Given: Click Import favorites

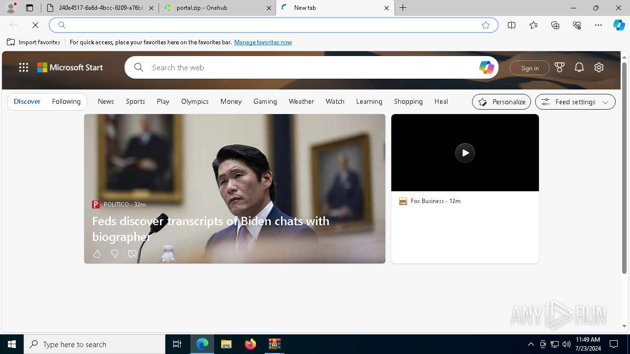Looking at the screenshot, I should (x=33, y=42).
